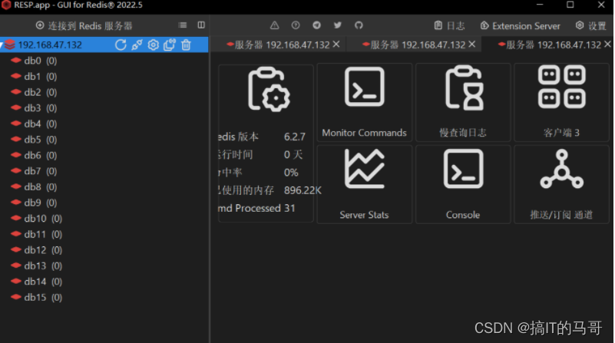Screen dimensions: 615x343
Task: Click the warning triangle icon
Action: (x=275, y=25)
